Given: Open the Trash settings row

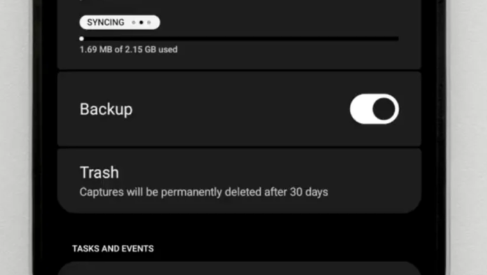Looking at the screenshot, I should click(x=238, y=181).
